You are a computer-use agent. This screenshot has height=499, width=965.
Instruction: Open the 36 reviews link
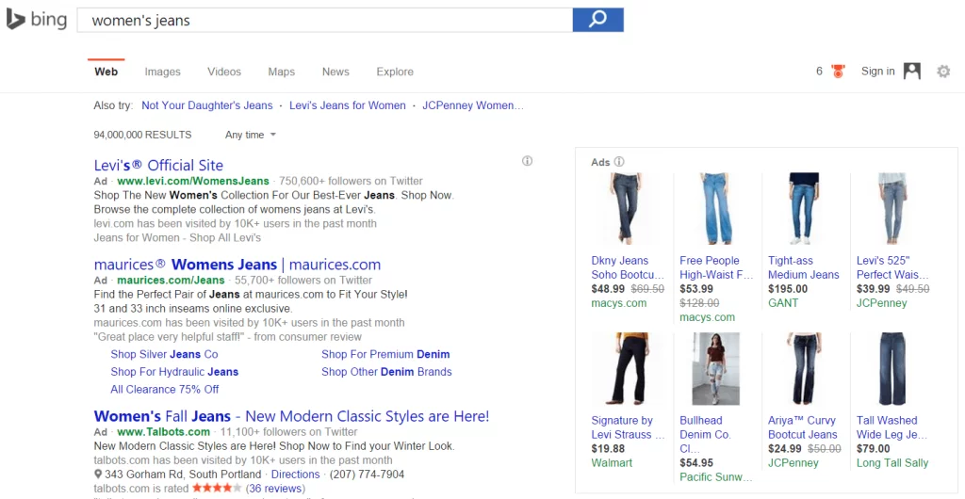(274, 489)
